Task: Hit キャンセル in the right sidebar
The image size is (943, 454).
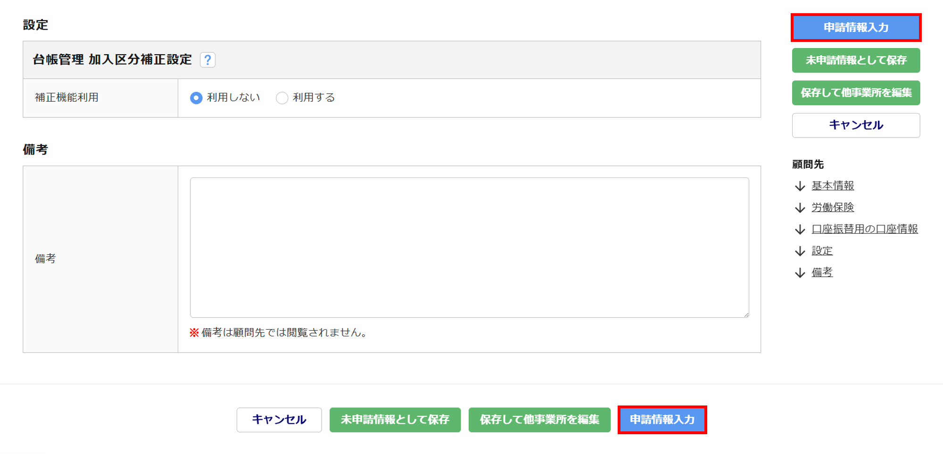Action: [x=856, y=125]
